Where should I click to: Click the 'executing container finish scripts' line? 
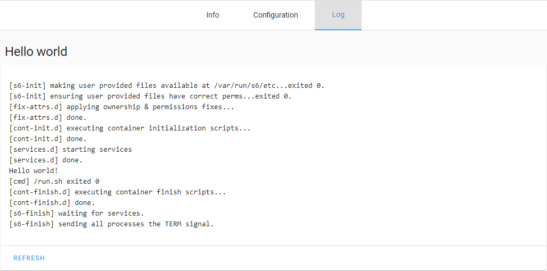coord(117,192)
